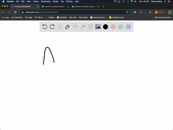Open the People menu
Image resolution: width=173 pixels, height=130 pixels.
(56, 1)
